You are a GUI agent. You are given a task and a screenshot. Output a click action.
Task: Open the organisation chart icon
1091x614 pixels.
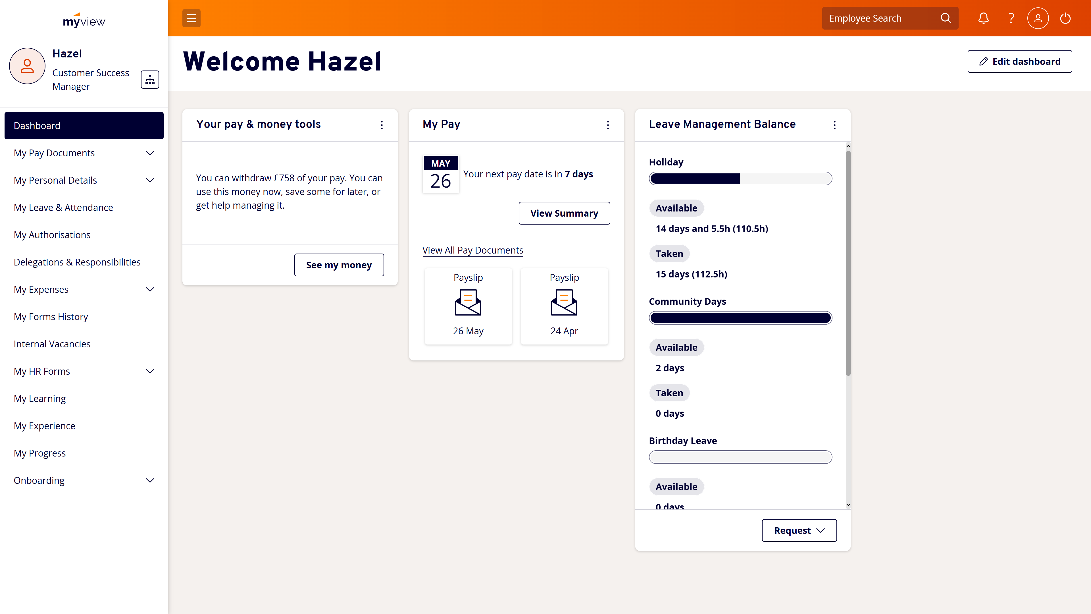(x=150, y=80)
